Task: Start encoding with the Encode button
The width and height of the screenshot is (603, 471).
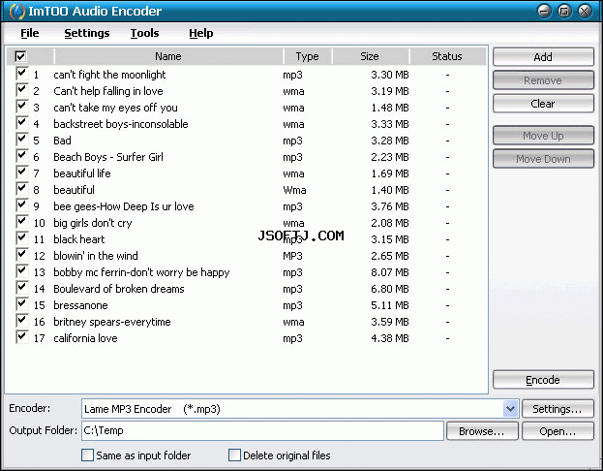Action: [x=543, y=380]
